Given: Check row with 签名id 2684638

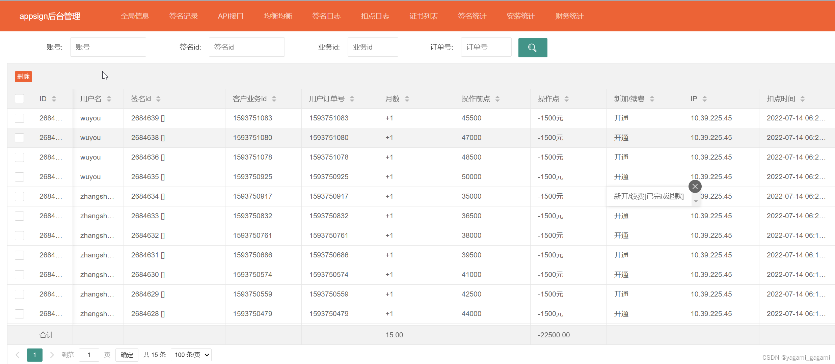Looking at the screenshot, I should pos(20,138).
